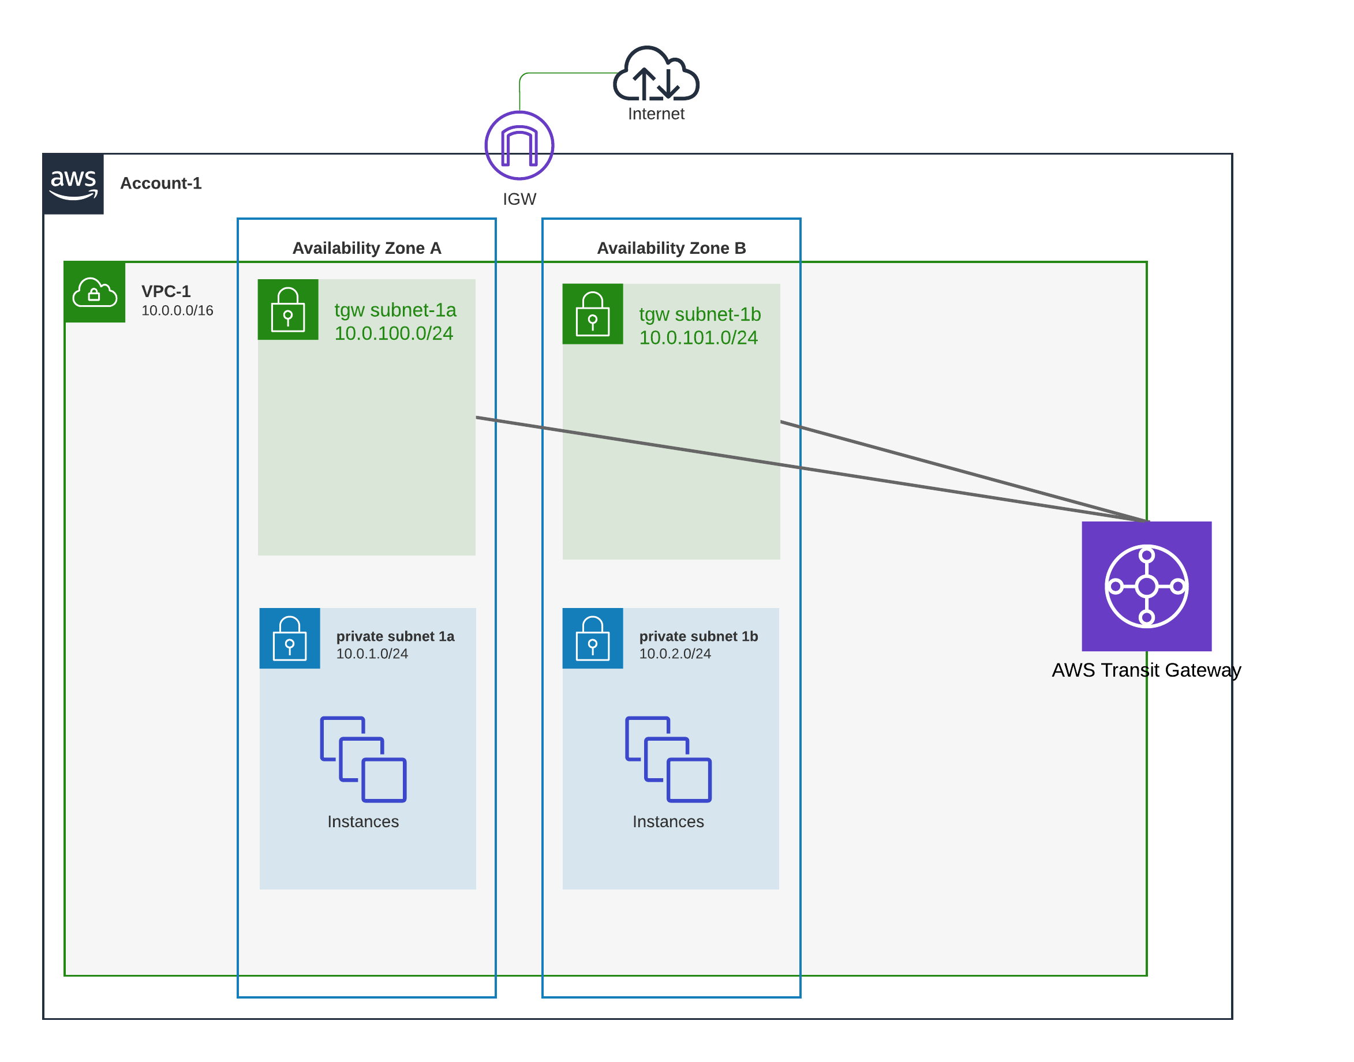Screen dimensions: 1354x1062
Task: Click the IGW label text
Action: [x=519, y=199]
